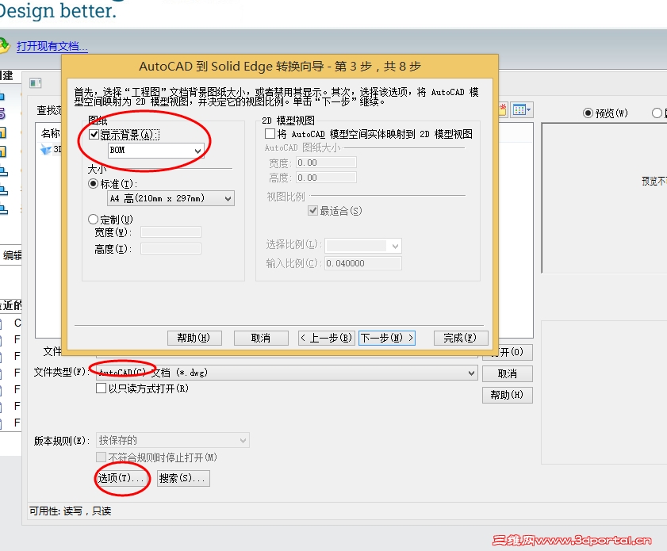Click the AutoCAD 图纸大小 高度 field
667x551 pixels.
326,178
